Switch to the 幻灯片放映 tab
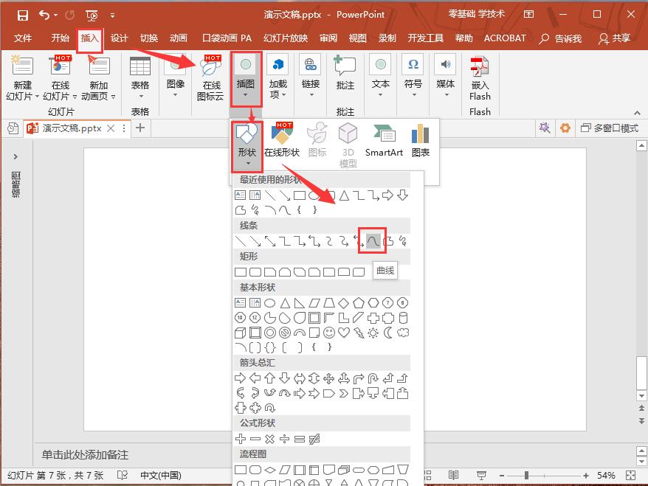Viewport: 648px width, 486px height. click(x=286, y=38)
